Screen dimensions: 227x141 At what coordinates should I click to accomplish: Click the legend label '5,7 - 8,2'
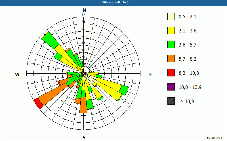[x=188, y=59]
